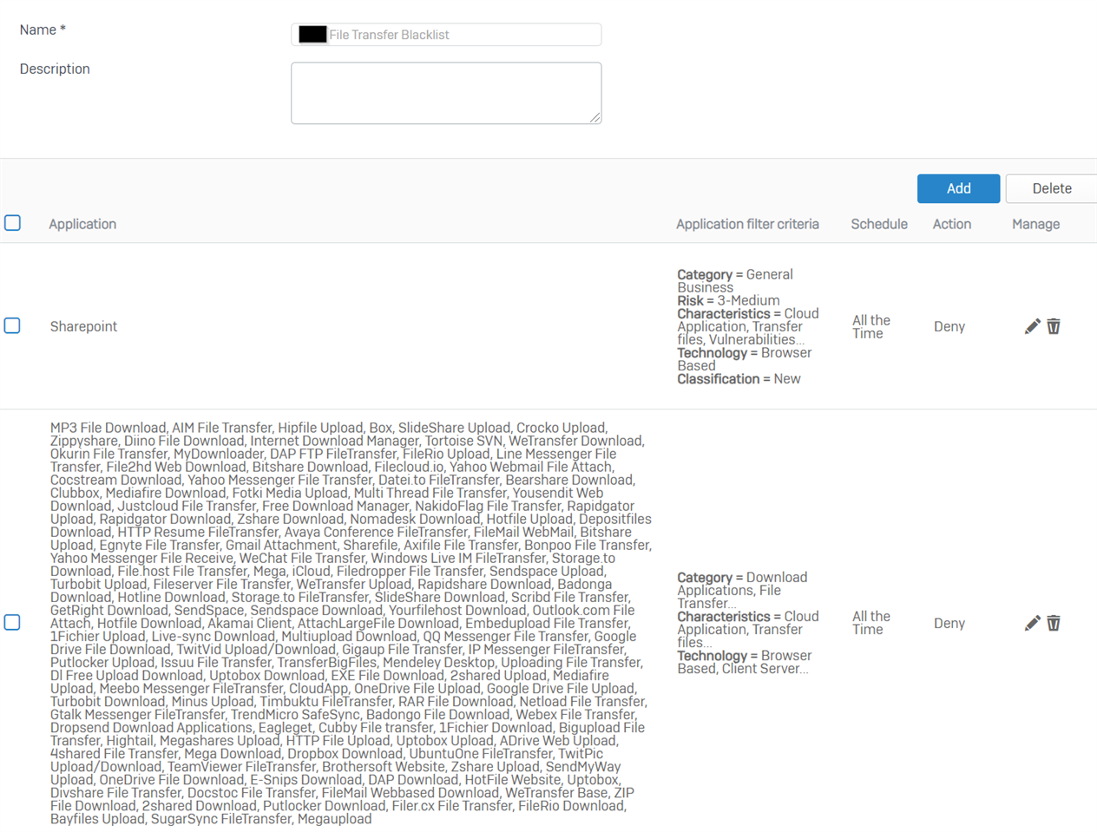Viewport: 1097px width, 832px height.
Task: Select the Sharepoint application name
Action: click(83, 326)
